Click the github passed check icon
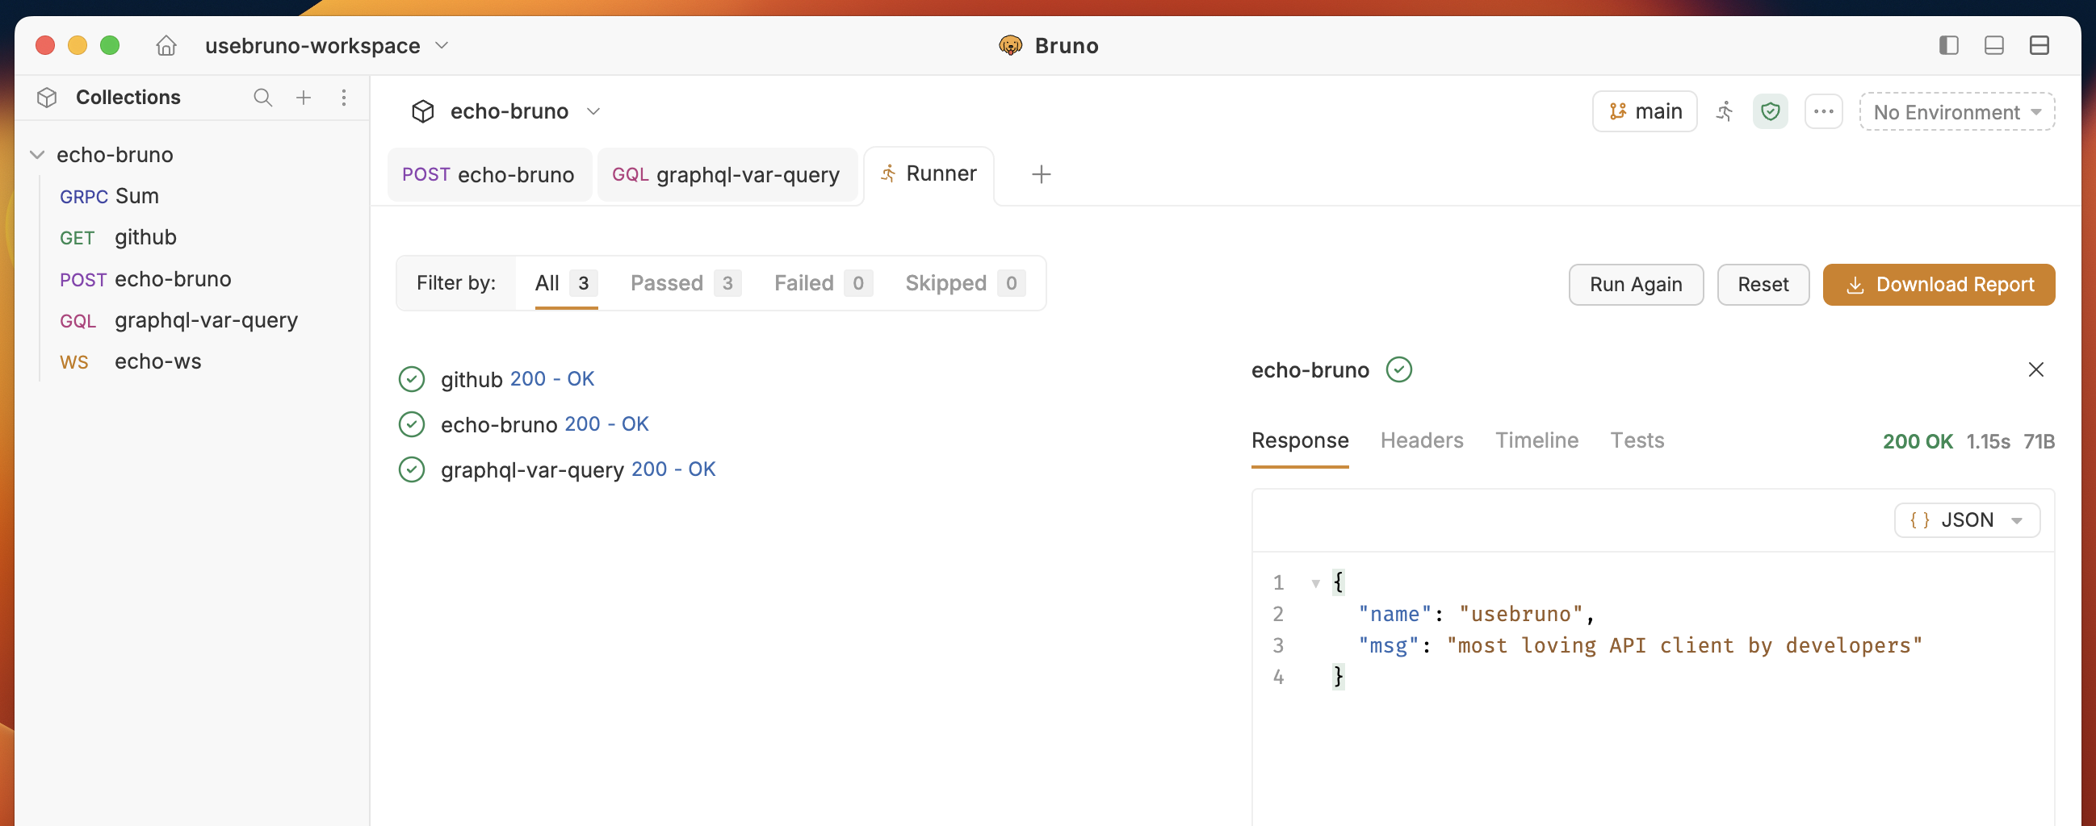Screen dimensions: 2096x826 tap(412, 379)
